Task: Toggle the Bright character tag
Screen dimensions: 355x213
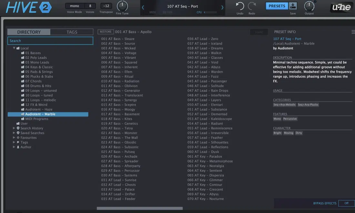Action: click(277, 133)
